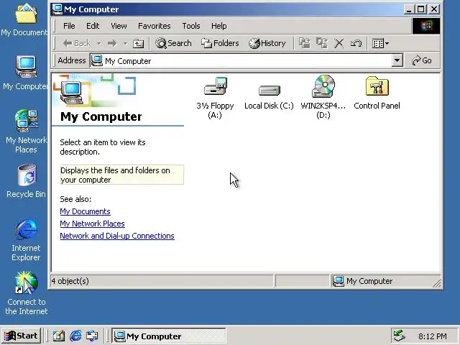Click the 4 object(s) status text

pyautogui.click(x=70, y=281)
